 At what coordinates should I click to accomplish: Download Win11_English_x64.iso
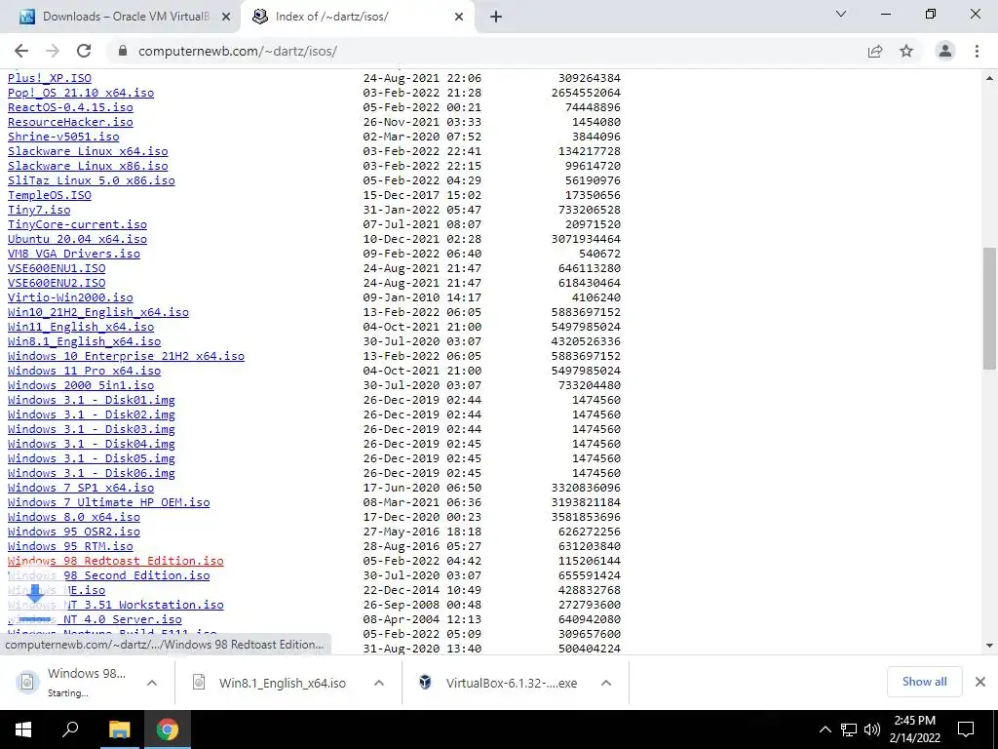tap(81, 327)
